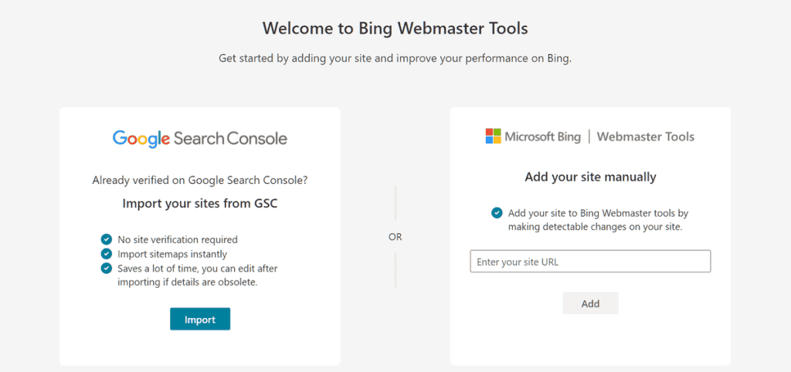This screenshot has width=791, height=372.
Task: Click the Microsoft Bing wordmark
Action: point(542,137)
